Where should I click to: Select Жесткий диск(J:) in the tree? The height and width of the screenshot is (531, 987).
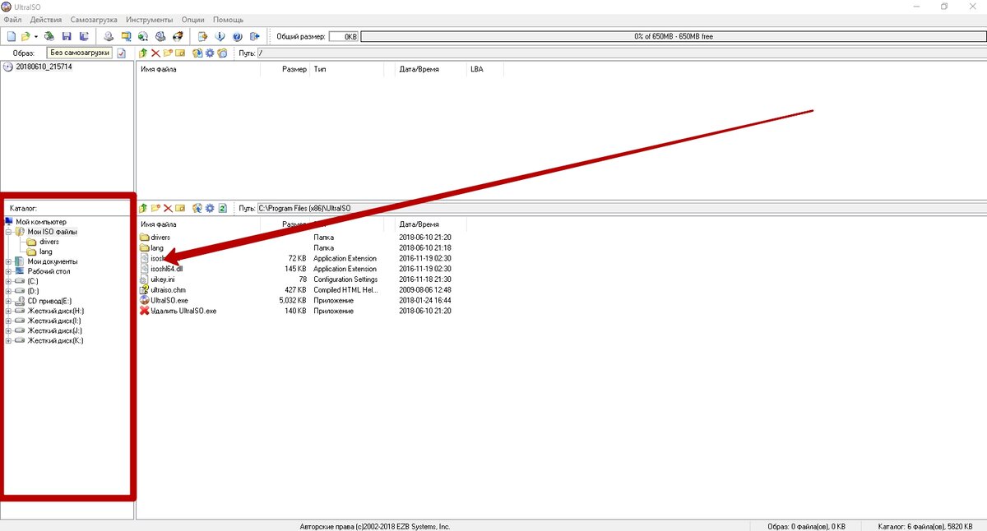tap(56, 330)
